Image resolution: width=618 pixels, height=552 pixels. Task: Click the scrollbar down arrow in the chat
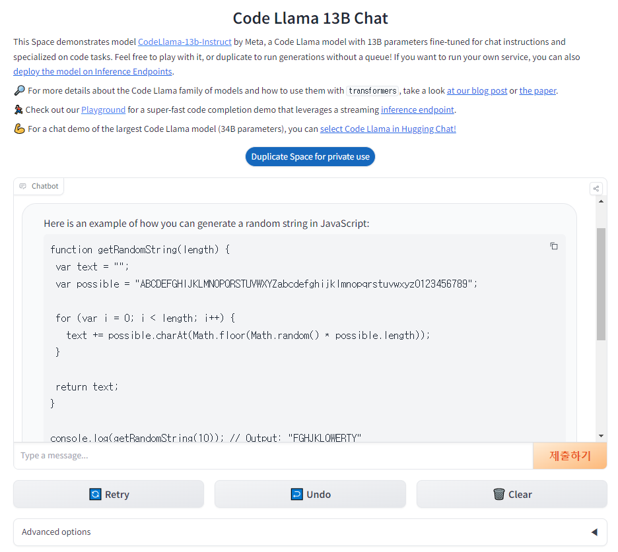pyautogui.click(x=601, y=436)
